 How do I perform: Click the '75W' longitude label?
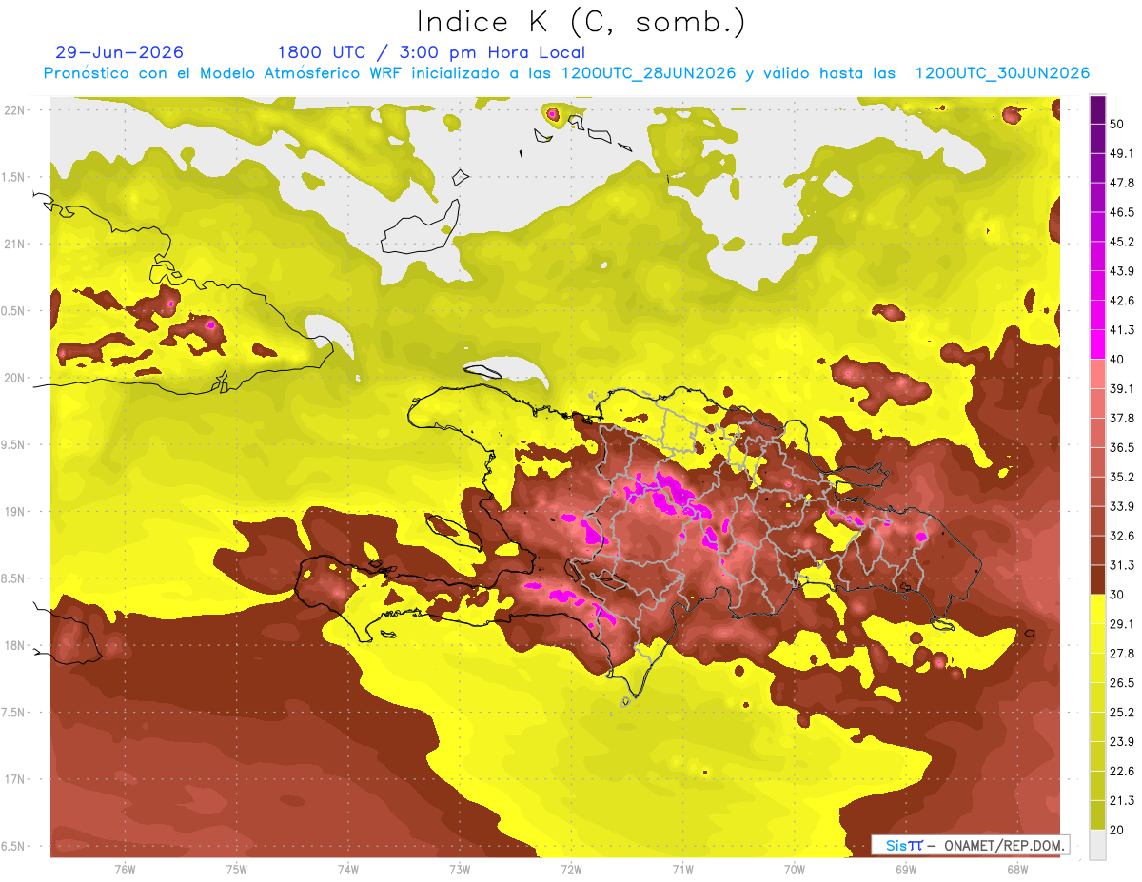tap(237, 869)
